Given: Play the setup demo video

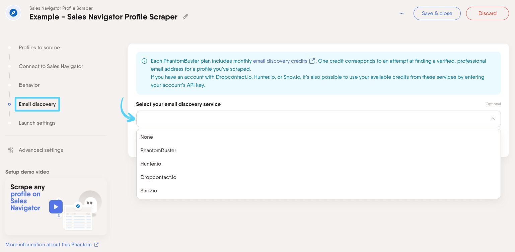Looking at the screenshot, I should tap(56, 207).
